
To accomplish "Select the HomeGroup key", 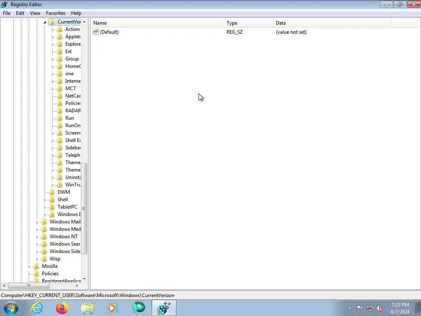I will coord(73,66).
